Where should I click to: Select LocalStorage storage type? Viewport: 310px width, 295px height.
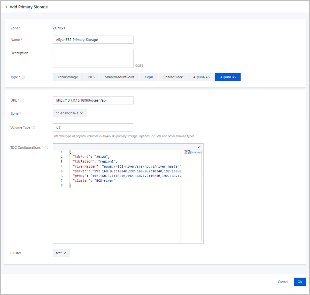(68, 77)
